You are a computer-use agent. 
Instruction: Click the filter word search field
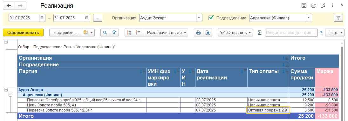[291, 33]
